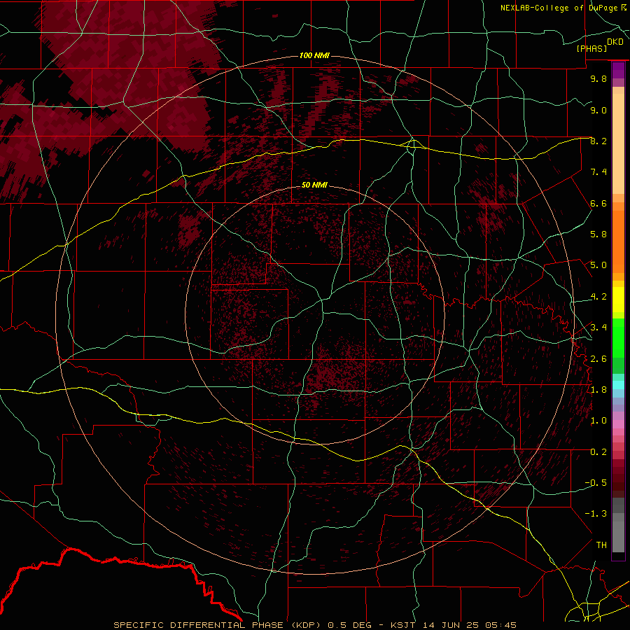This screenshot has width=630, height=630.
Task: Click the 0.2 scale value
Action: pyautogui.click(x=598, y=452)
